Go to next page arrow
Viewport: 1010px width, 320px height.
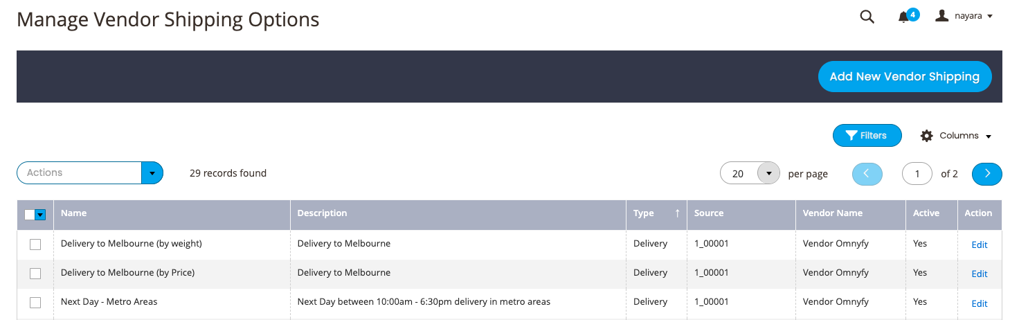[x=987, y=174]
